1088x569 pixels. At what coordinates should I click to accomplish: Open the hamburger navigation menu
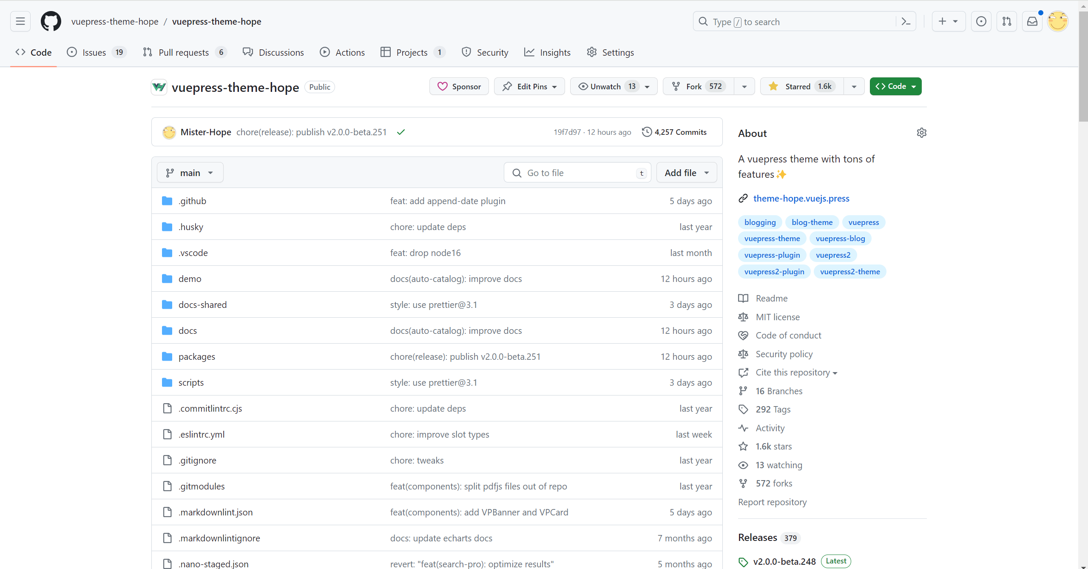click(x=20, y=21)
